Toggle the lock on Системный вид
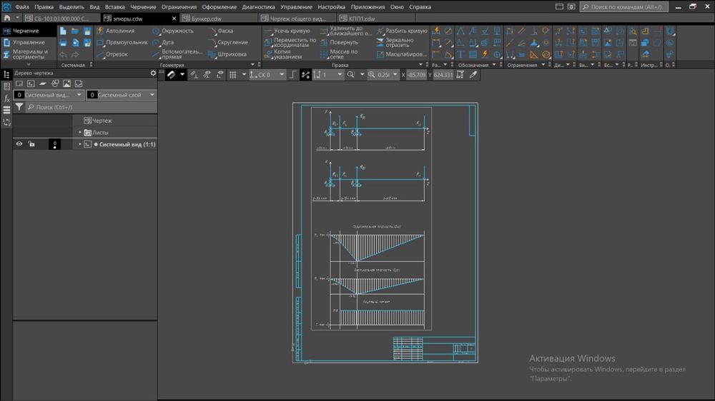The image size is (715, 401). 31,144
